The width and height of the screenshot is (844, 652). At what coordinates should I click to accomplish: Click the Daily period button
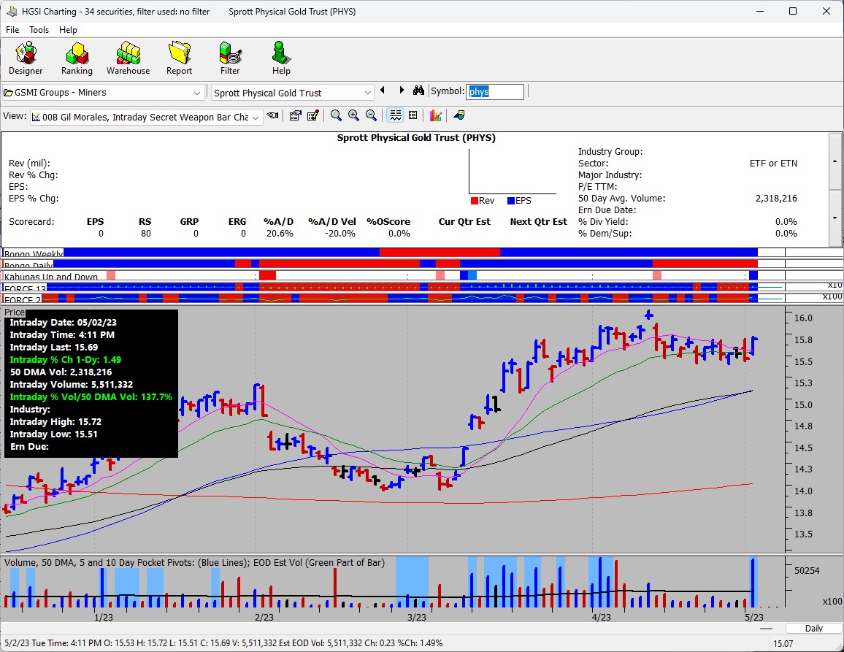click(x=813, y=629)
